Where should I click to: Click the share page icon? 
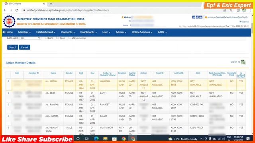pos(225,10)
